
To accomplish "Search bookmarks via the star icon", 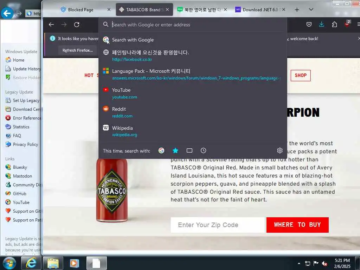I will pyautogui.click(x=175, y=150).
